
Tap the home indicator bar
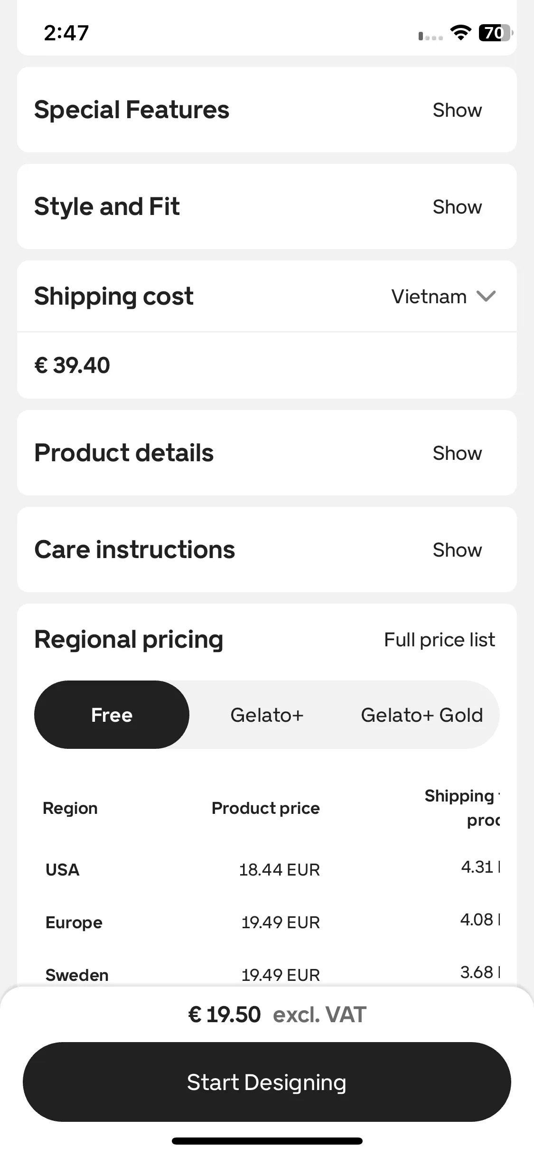coord(267,1141)
